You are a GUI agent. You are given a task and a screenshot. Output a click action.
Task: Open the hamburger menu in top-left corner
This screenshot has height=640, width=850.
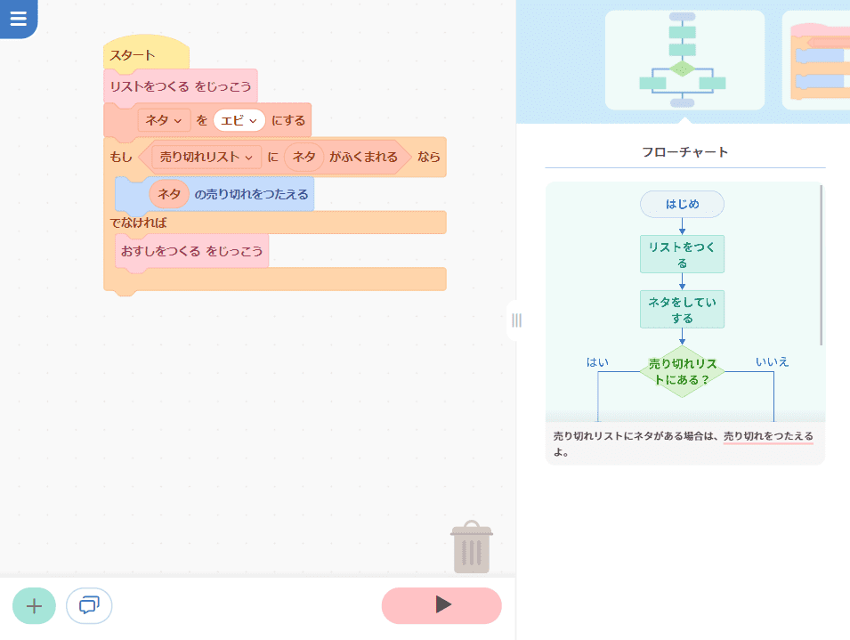18,19
